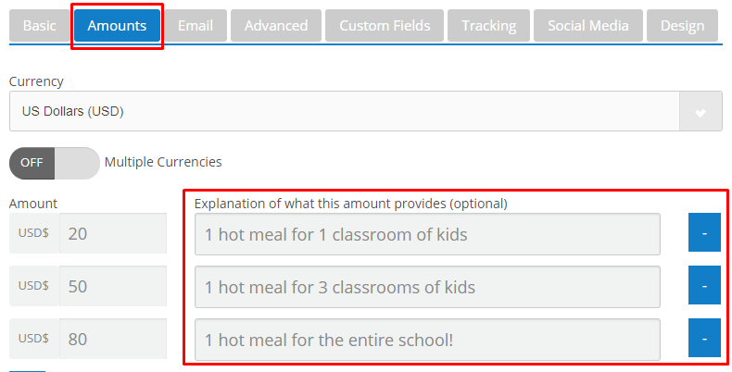Remove the 50 dollar amount row
This screenshot has height=372, width=732.
[704, 287]
